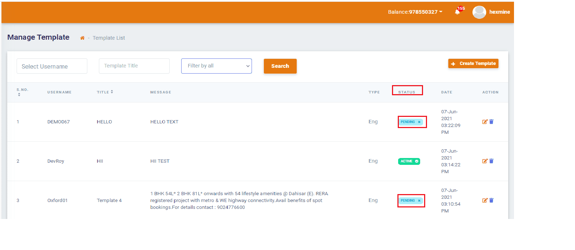Click the STATUS column header

407,92
